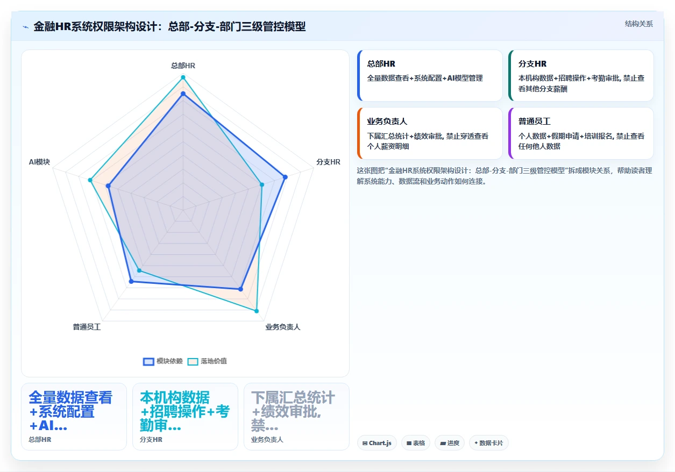
Task: Click the 总部HR caption under the blue stat
Action: tap(40, 440)
